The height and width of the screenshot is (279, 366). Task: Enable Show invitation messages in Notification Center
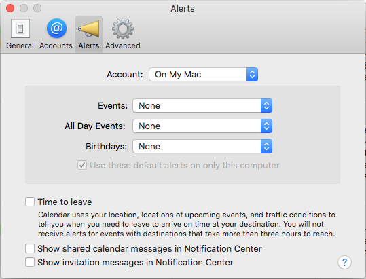pos(30,262)
